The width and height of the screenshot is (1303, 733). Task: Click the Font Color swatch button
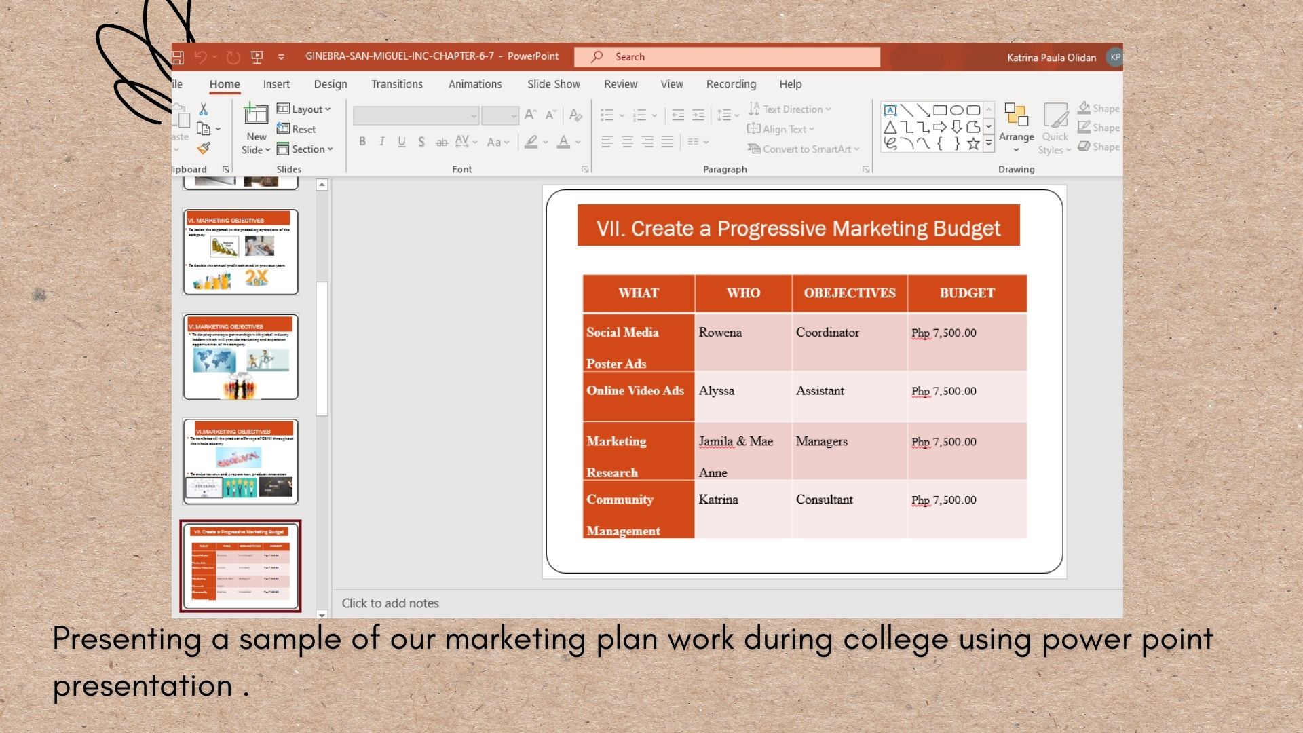(563, 142)
